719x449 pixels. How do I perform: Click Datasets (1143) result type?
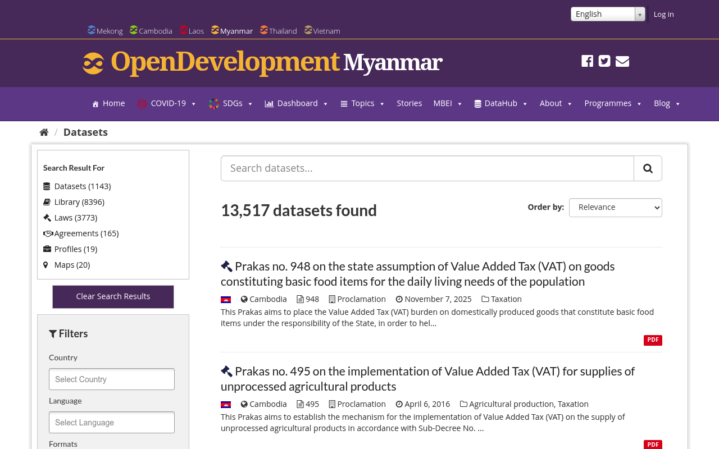tap(83, 186)
